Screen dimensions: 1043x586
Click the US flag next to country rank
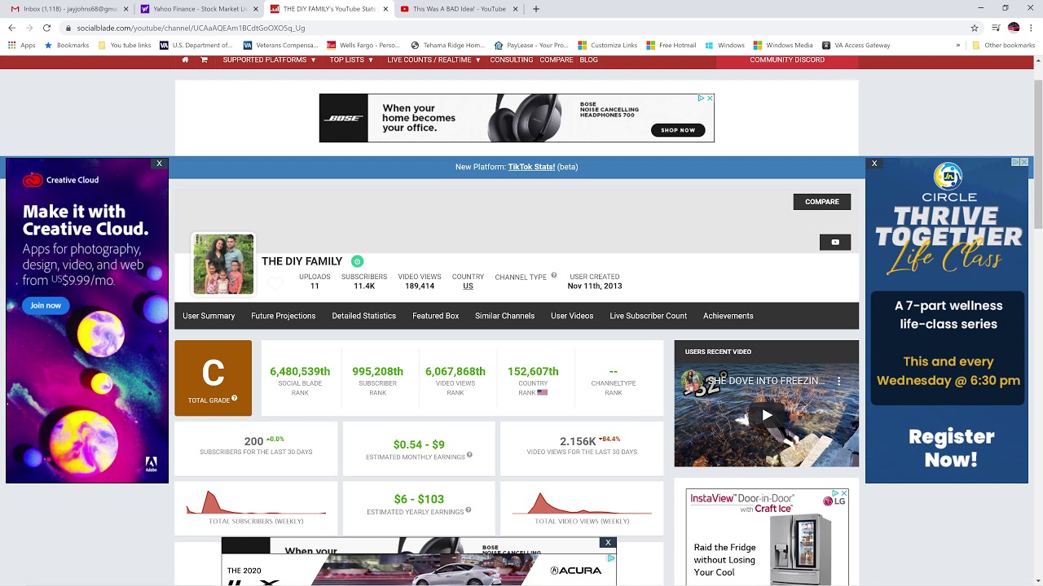pos(542,392)
